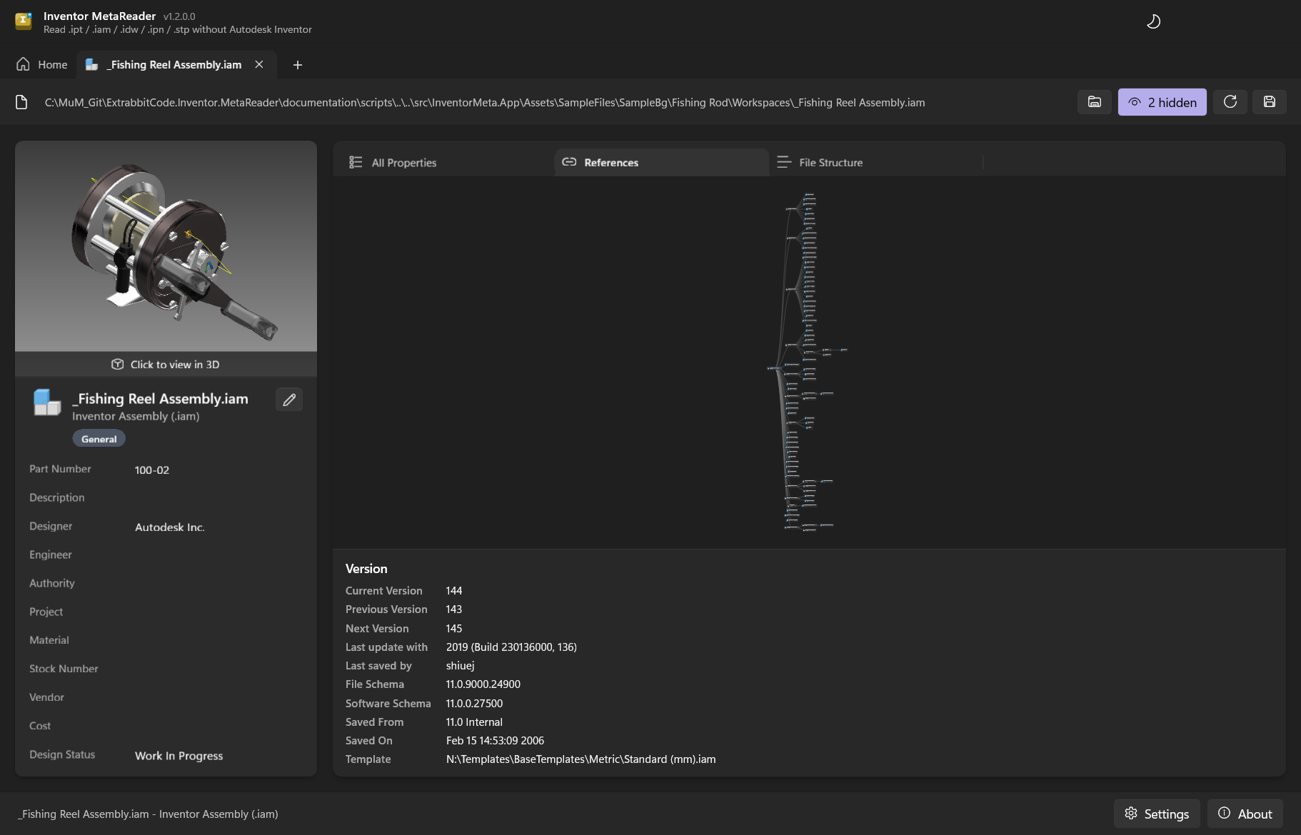Select the General chip
The height and width of the screenshot is (835, 1301).
coord(99,439)
